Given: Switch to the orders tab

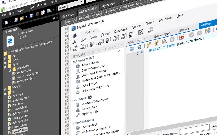Looking at the screenshot, I should [206, 24].
